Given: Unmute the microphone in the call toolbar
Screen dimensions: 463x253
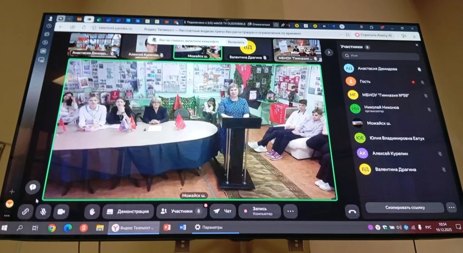Looking at the screenshot, I should 43,211.
